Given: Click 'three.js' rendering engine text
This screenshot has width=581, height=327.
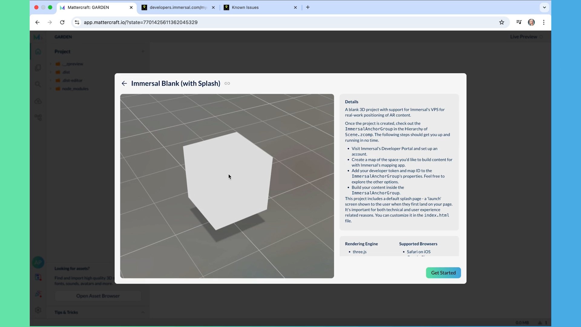Looking at the screenshot, I should point(359,252).
